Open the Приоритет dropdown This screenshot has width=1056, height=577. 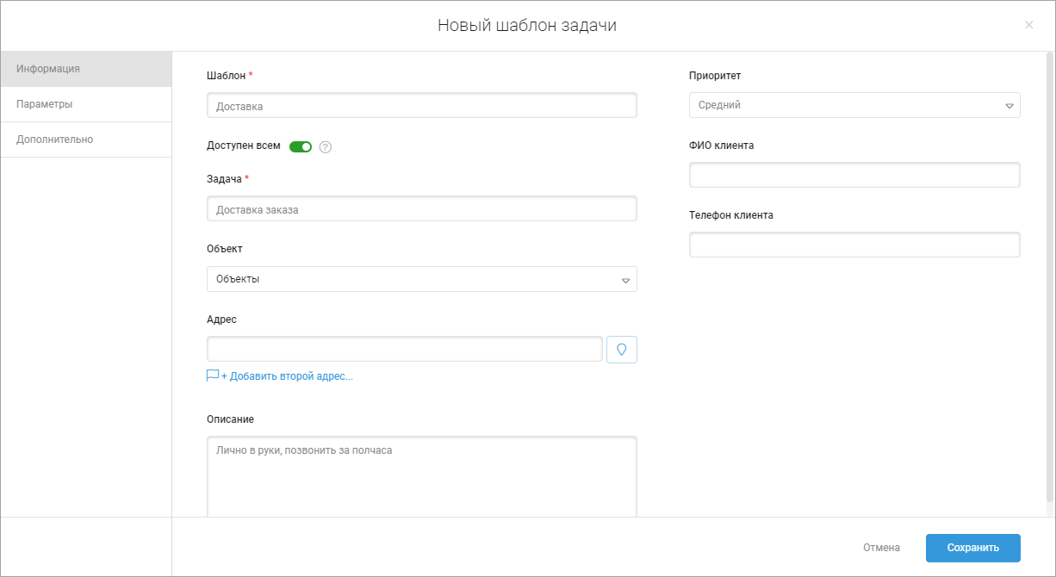click(854, 105)
